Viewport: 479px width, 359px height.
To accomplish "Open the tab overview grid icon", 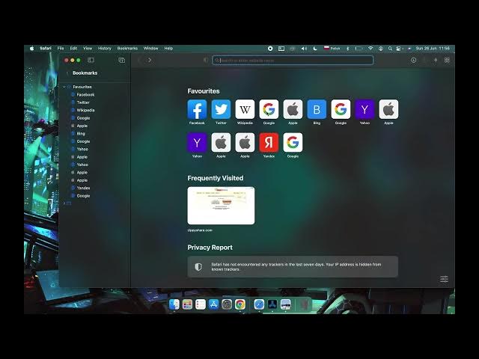I will [447, 60].
